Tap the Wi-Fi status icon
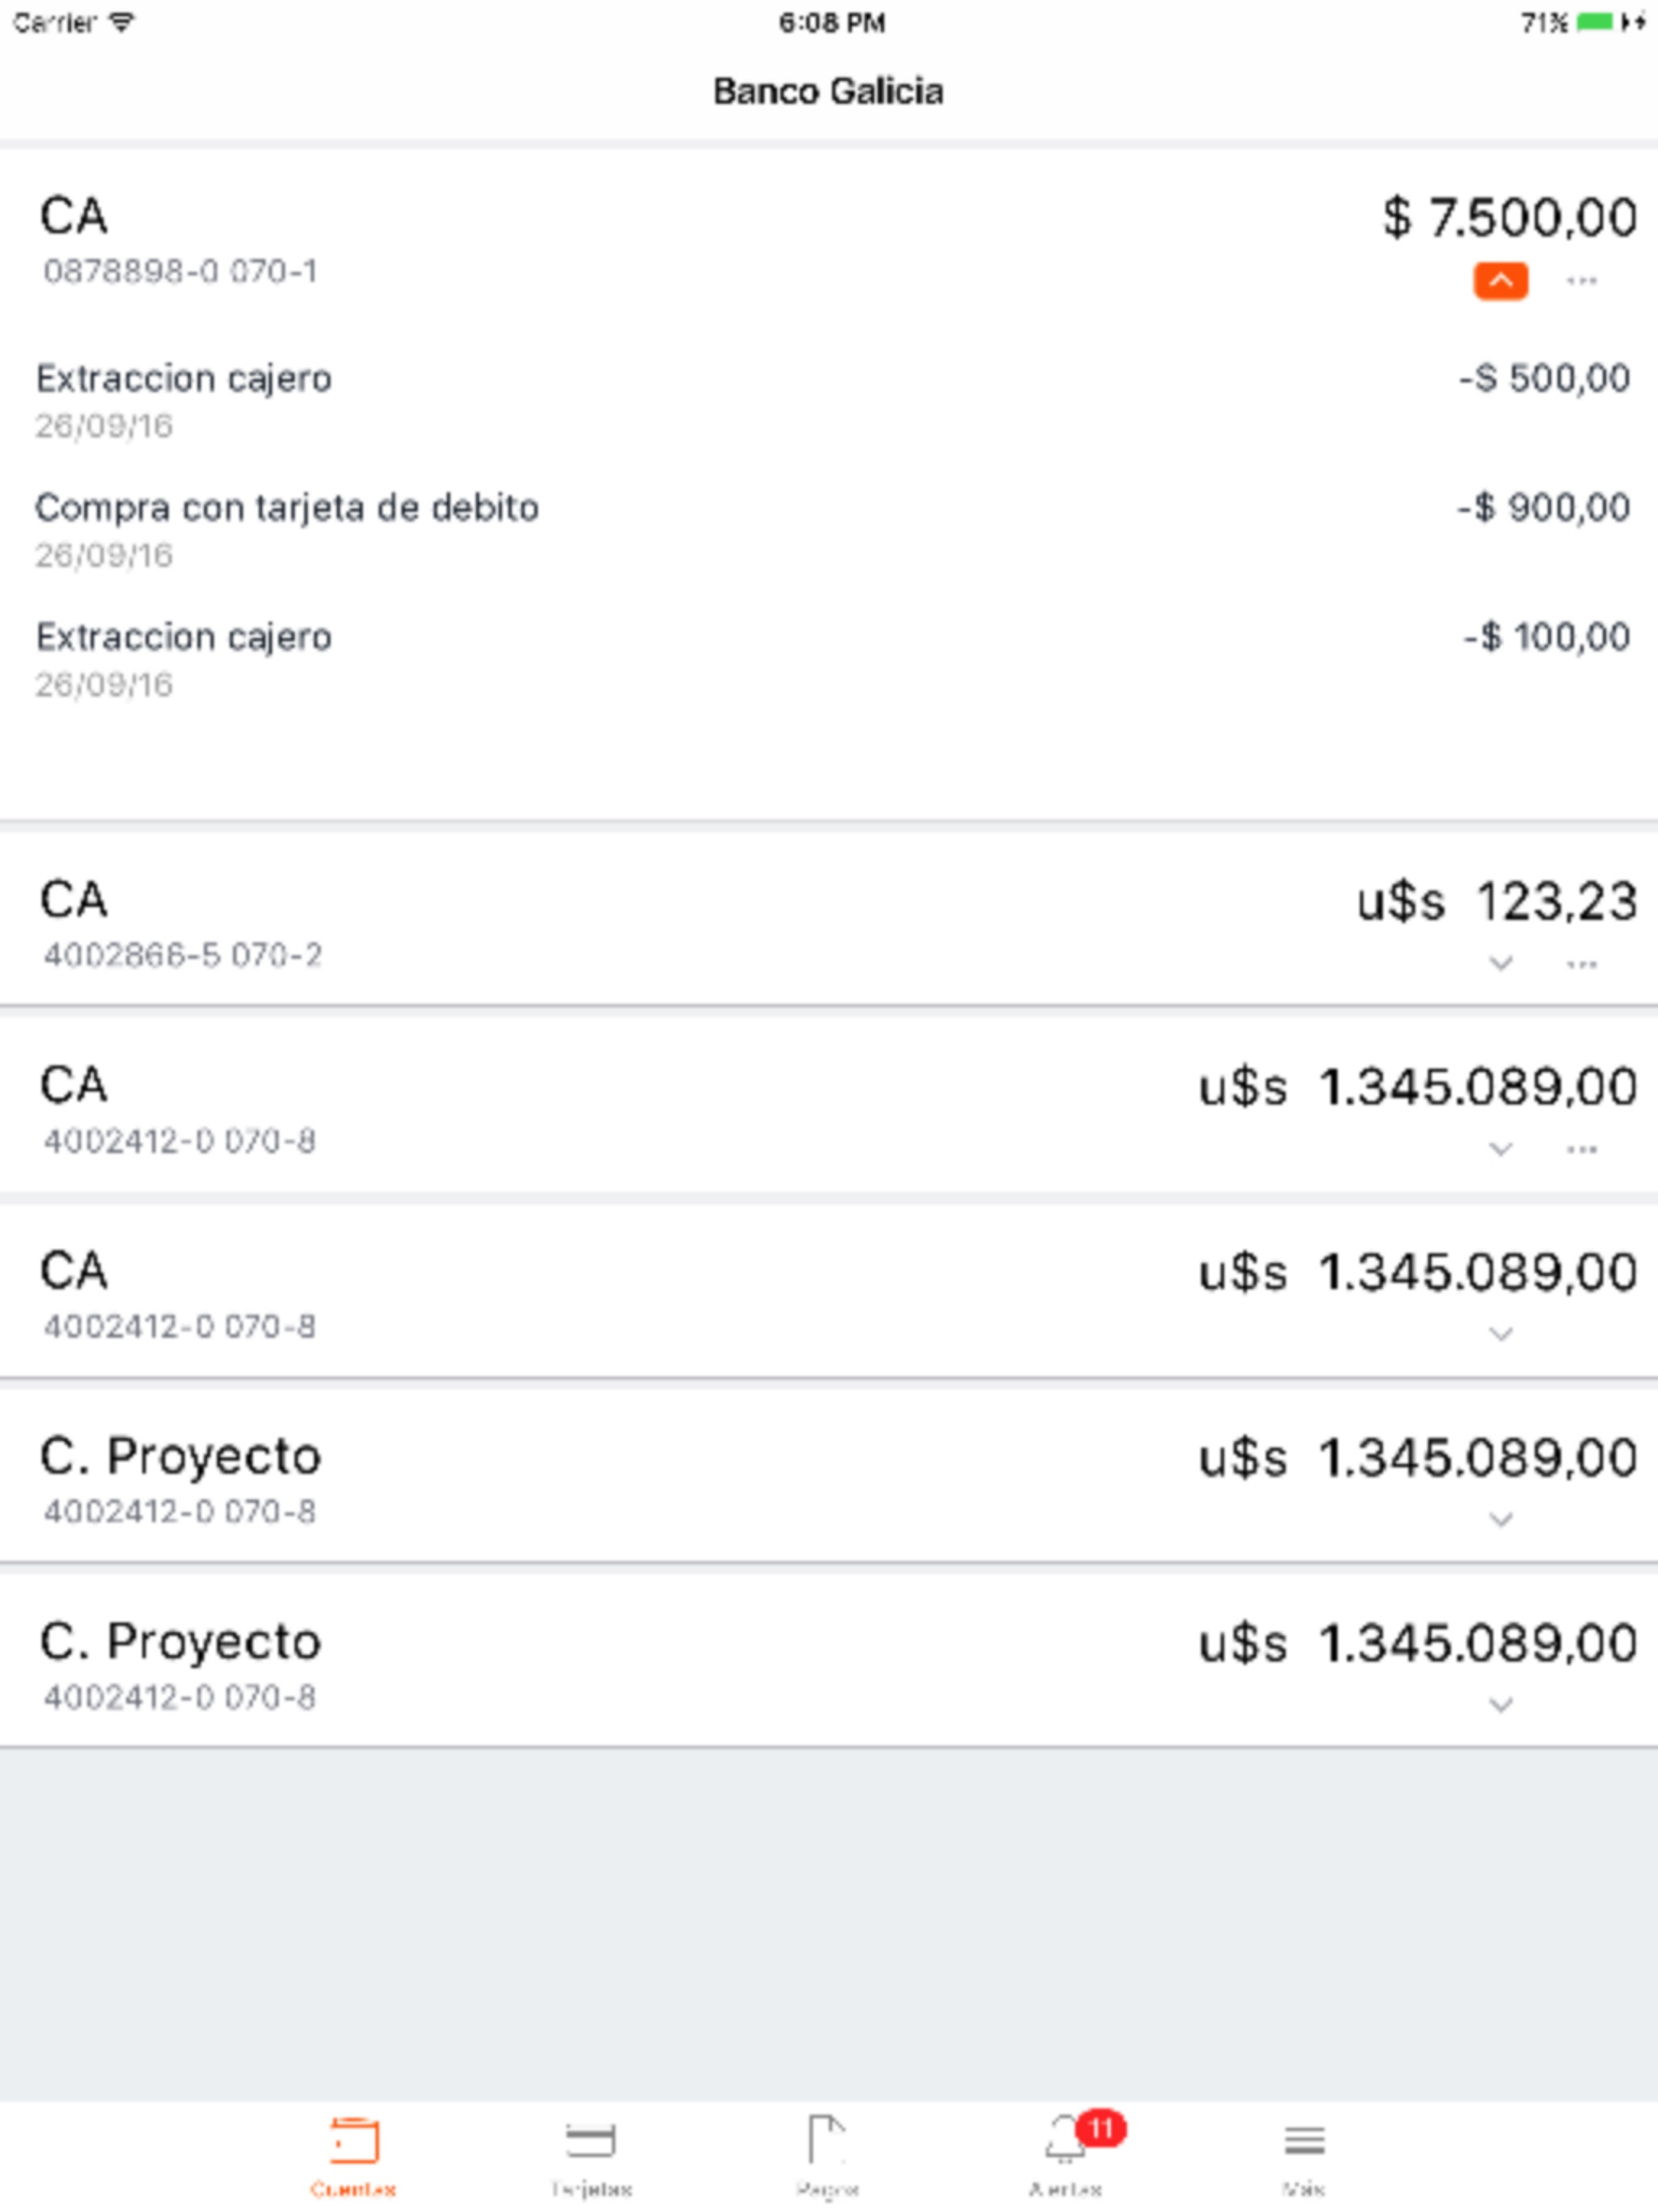 pos(122,22)
